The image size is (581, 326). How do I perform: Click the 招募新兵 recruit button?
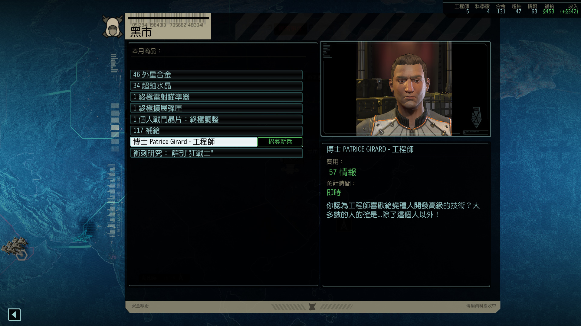click(280, 142)
